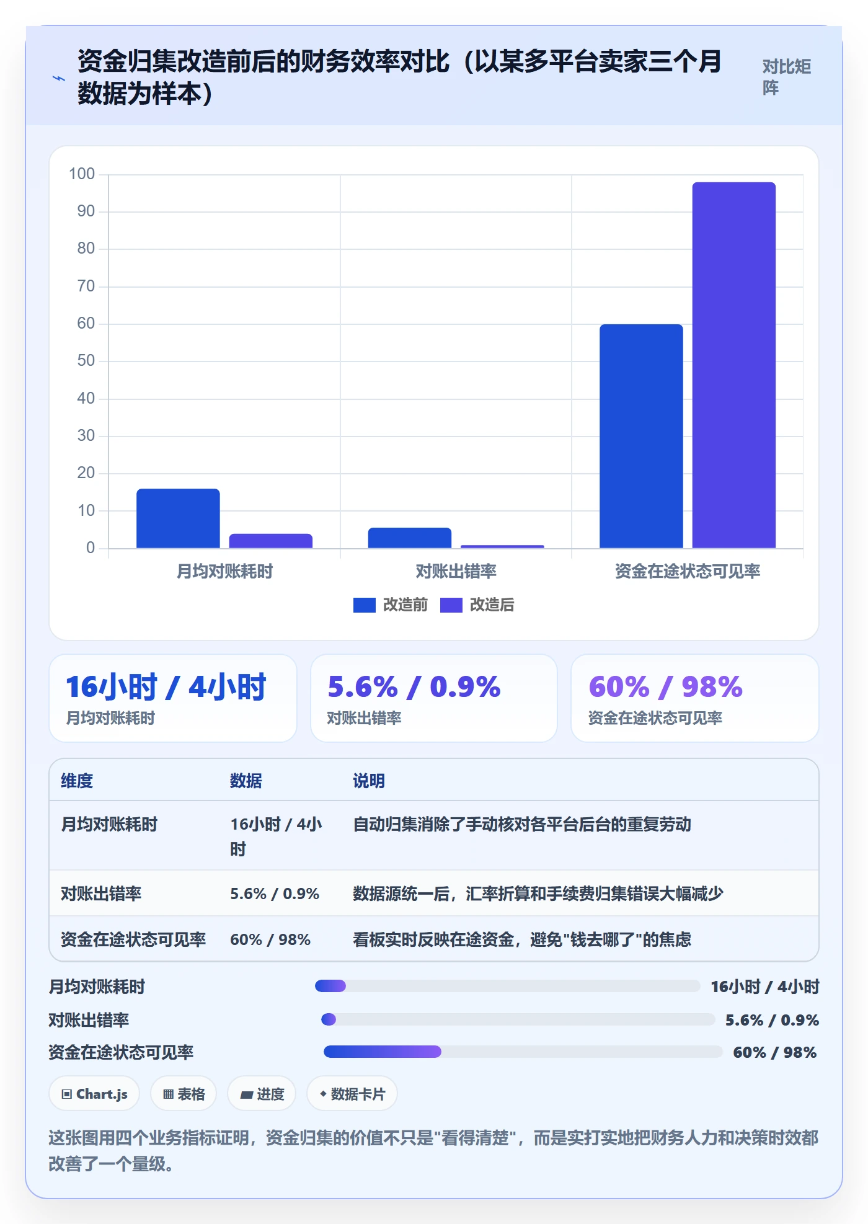The height and width of the screenshot is (1224, 868).
Task: Click the x-axis label 对账出错率
Action: coord(456,571)
